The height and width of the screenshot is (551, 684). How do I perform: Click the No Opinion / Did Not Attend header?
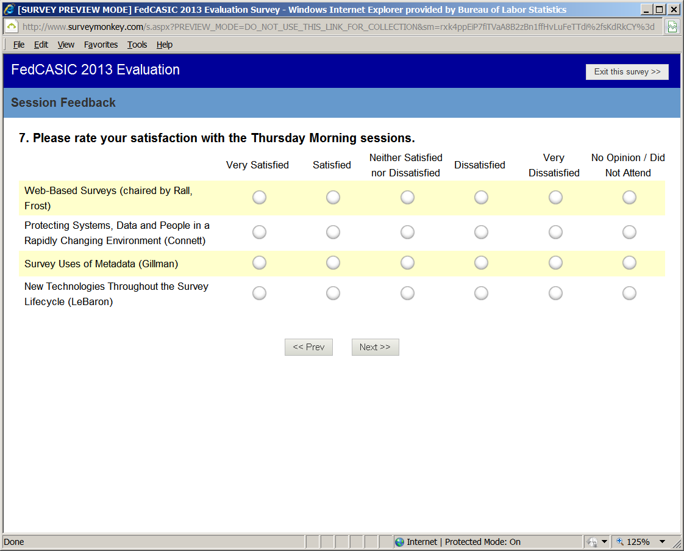pos(628,165)
